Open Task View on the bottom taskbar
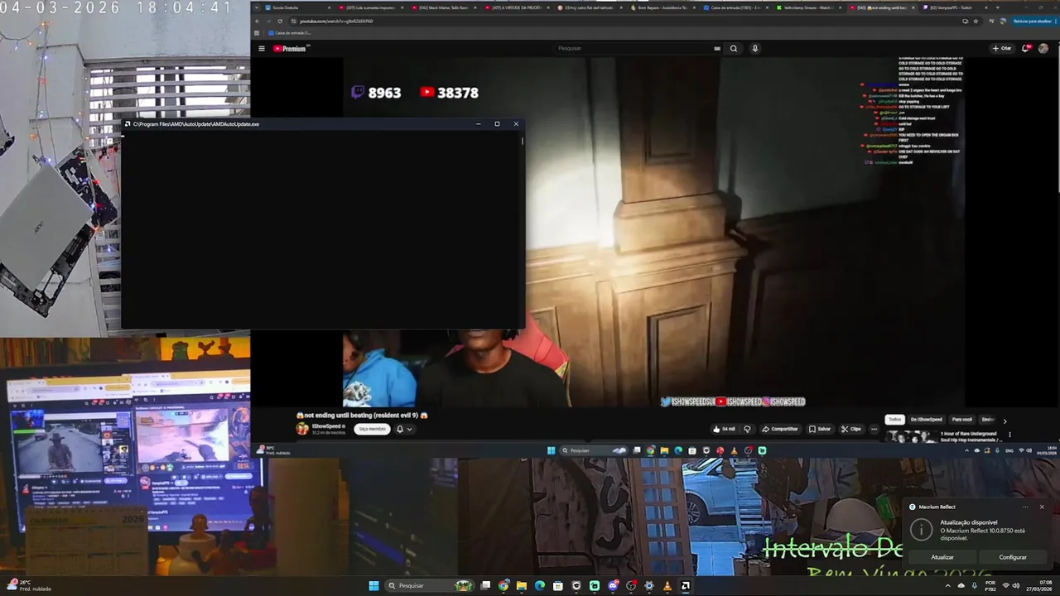Viewport: 1060px width, 596px height. [485, 586]
